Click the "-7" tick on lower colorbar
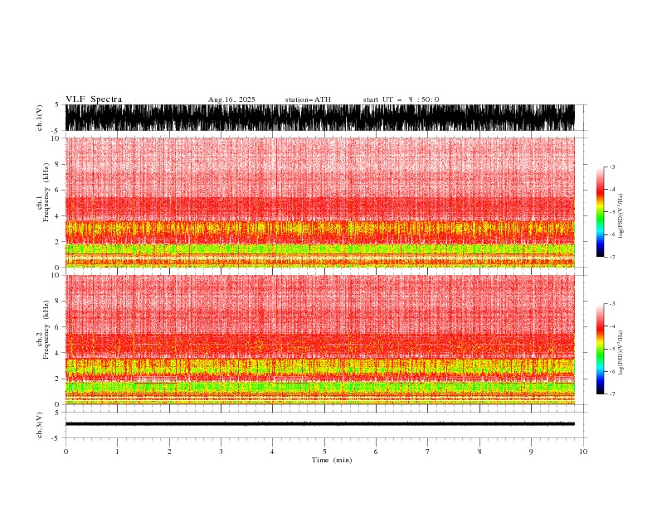657x507 pixels. [611, 394]
